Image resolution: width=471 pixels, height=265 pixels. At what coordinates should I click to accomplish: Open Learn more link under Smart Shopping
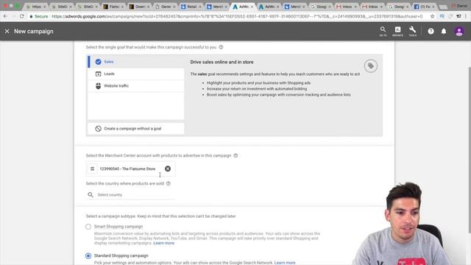pos(163,243)
